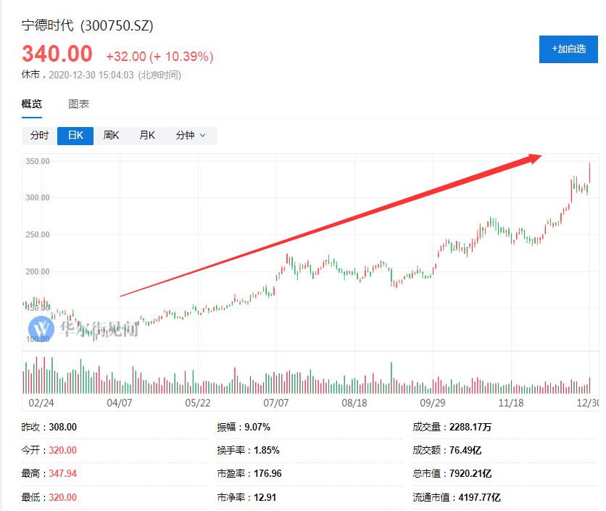606x511 pixels.
Task: Switch to the 概览 overview tab
Action: 32,104
